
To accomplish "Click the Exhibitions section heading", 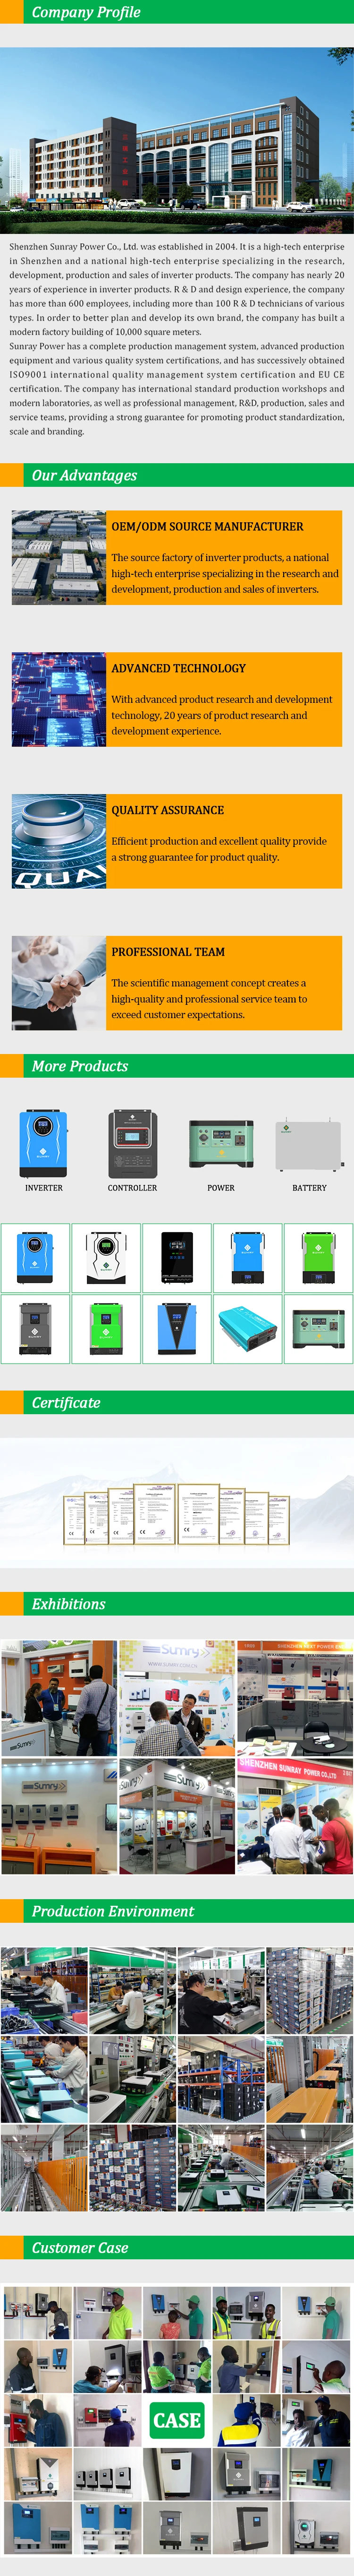I will click(68, 1604).
